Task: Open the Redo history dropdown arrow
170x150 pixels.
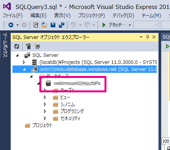Action: click(94, 25)
